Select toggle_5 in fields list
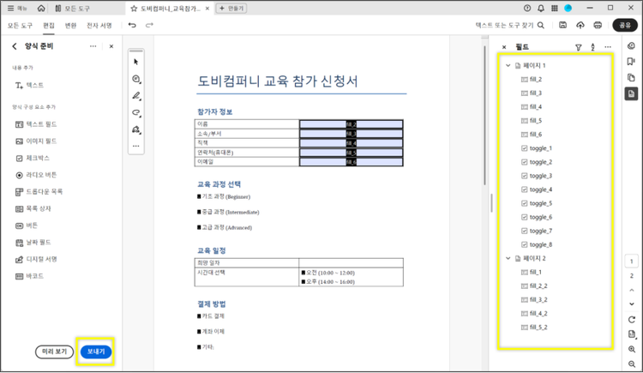Viewport: 643px width, 373px height. [x=537, y=203]
